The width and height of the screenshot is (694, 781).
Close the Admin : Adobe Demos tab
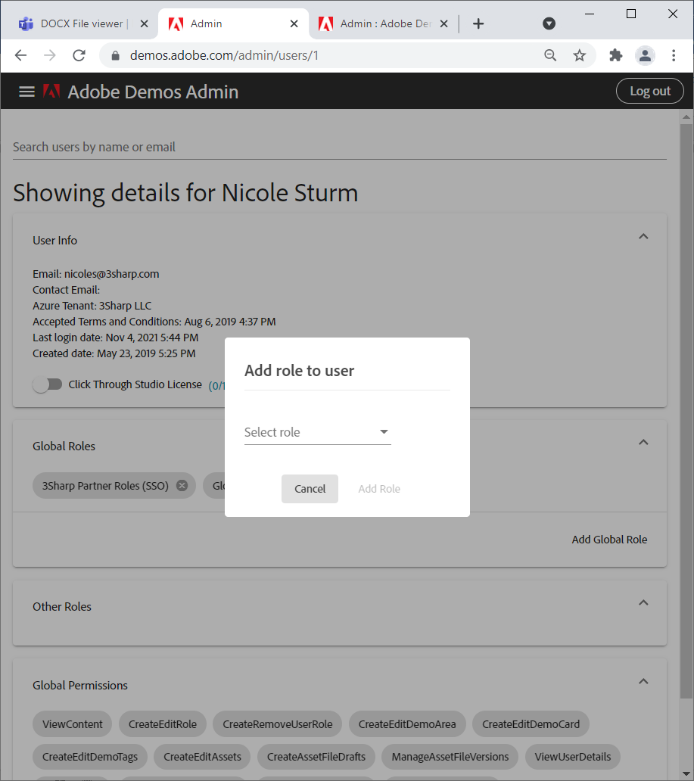pos(444,23)
